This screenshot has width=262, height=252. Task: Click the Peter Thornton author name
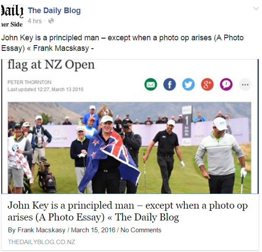coord(29,82)
